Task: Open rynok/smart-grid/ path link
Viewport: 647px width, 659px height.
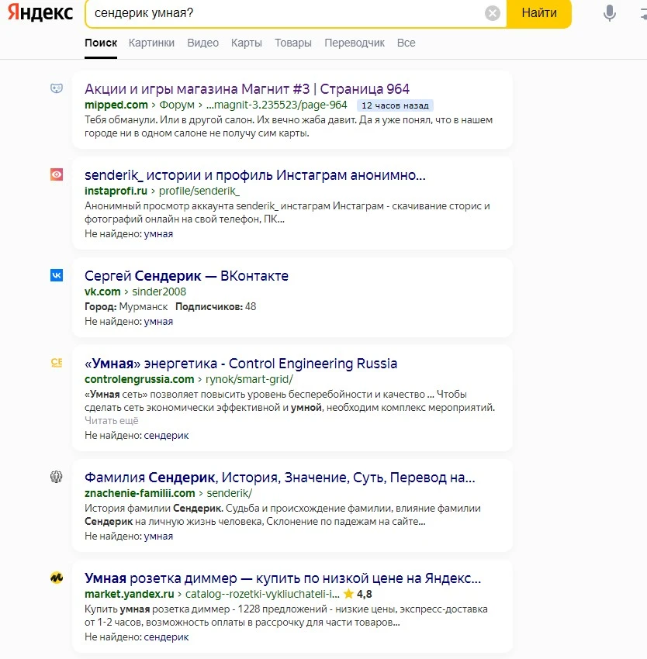Action: coord(249,379)
